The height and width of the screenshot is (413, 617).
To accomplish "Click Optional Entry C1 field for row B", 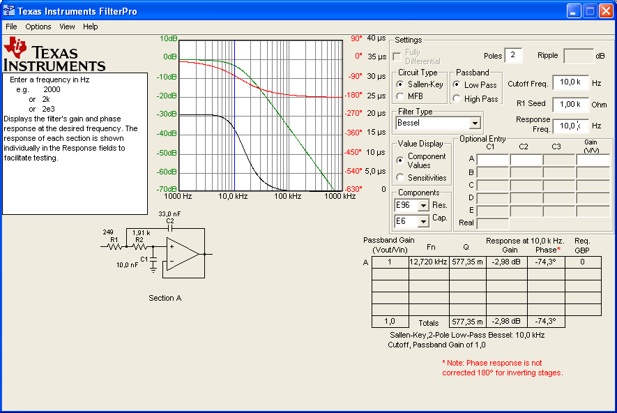I will 493,172.
